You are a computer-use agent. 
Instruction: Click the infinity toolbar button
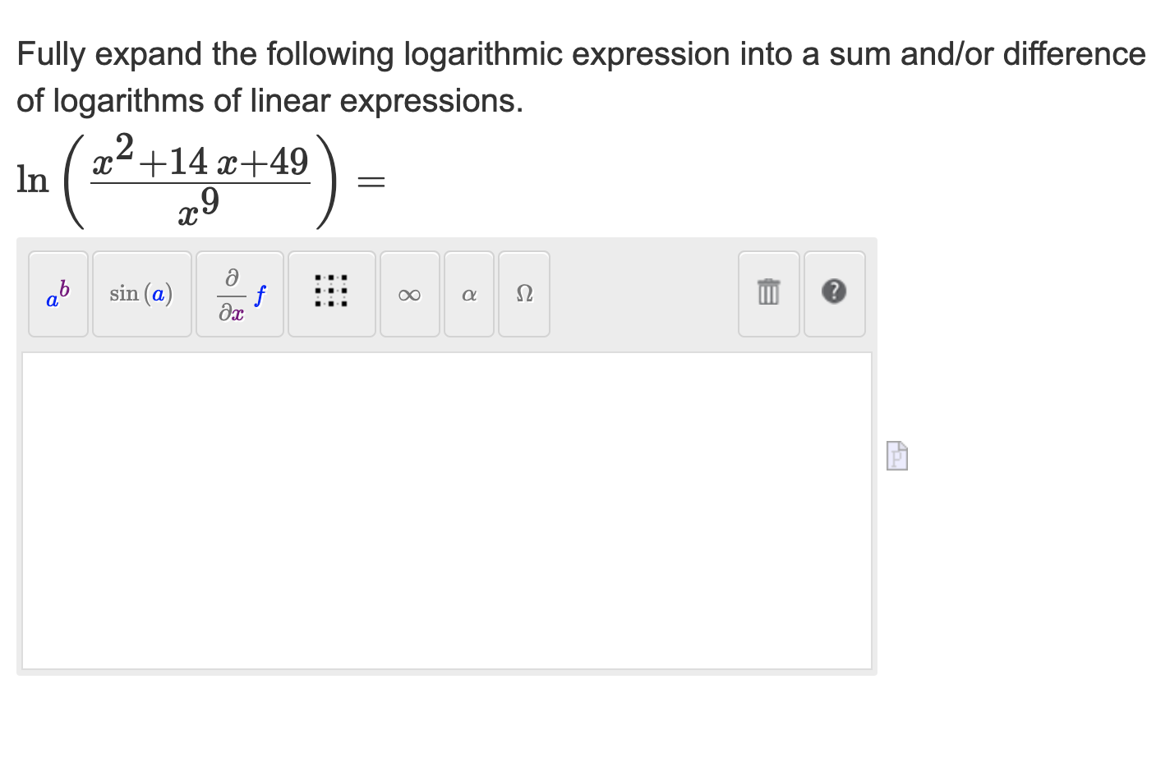tap(409, 294)
